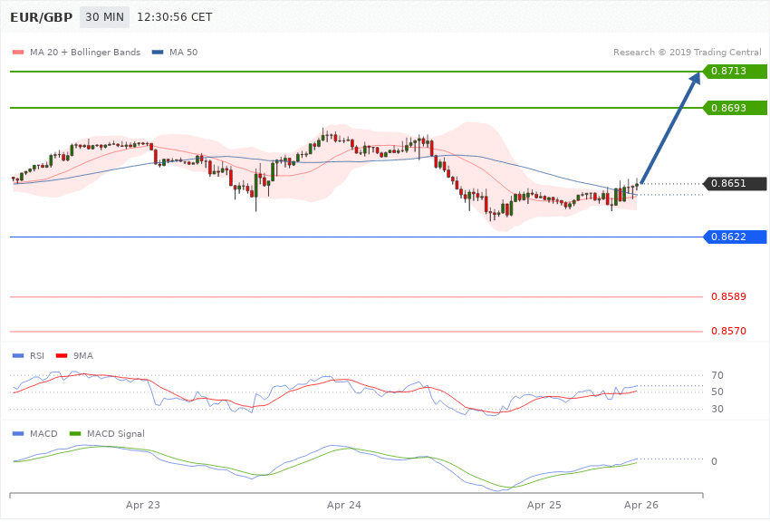
Task: Click the MACD Signal legend label
Action: [116, 434]
